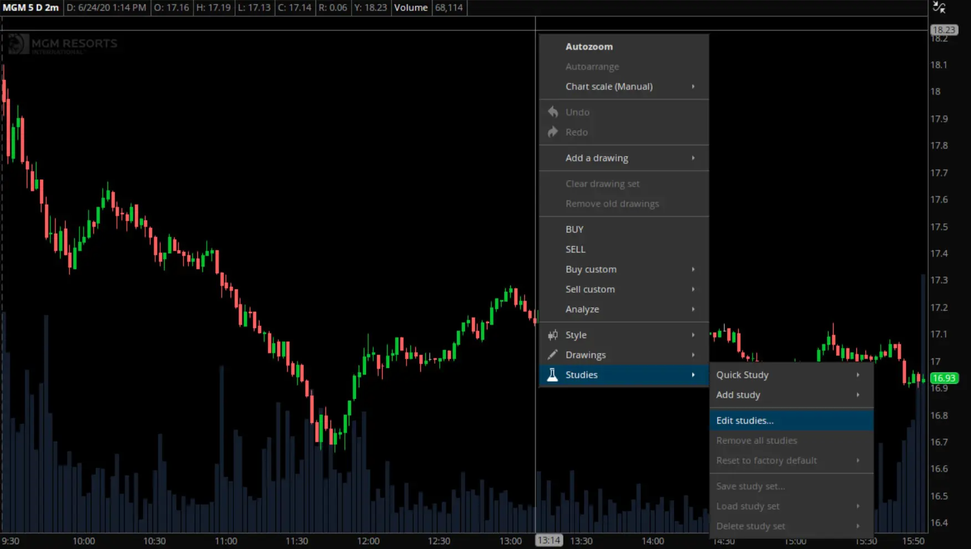
Task: Expand the Sell custom arrow
Action: (x=693, y=289)
